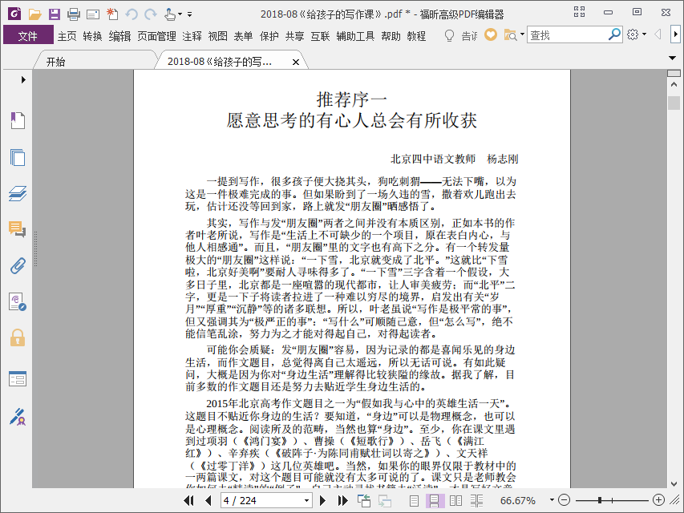Click the lightbulb tell-me icon
Viewport: 684px width, 513px height.
pyautogui.click(x=449, y=36)
